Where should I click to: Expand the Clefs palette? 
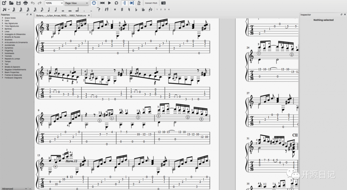(x=3, y=21)
